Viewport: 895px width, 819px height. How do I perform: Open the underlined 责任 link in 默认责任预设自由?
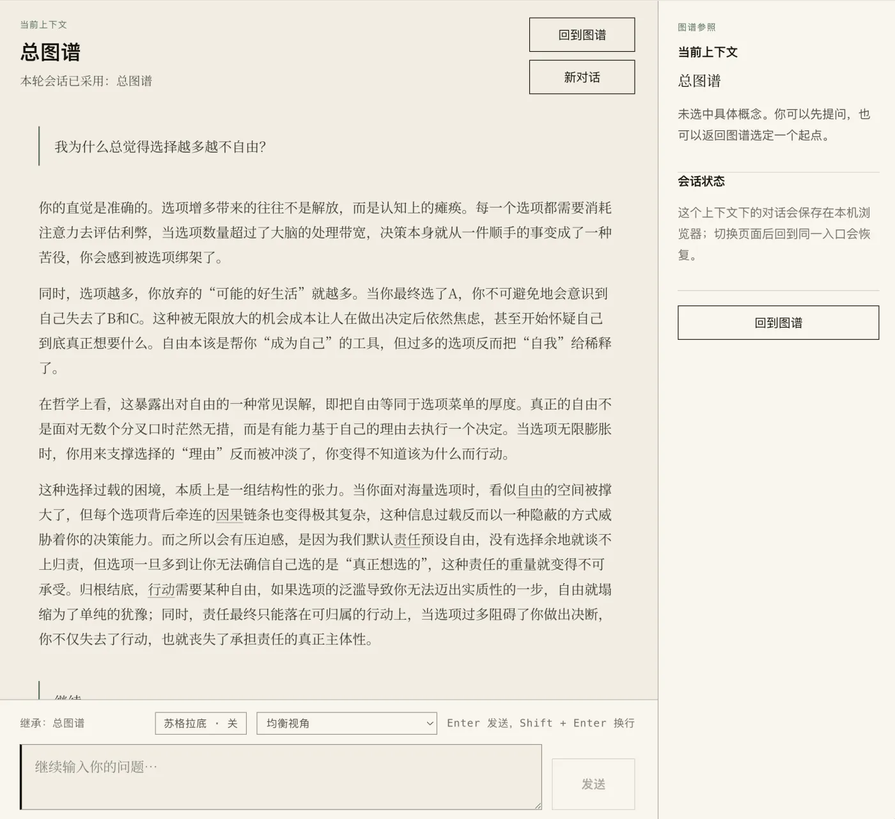coord(407,540)
